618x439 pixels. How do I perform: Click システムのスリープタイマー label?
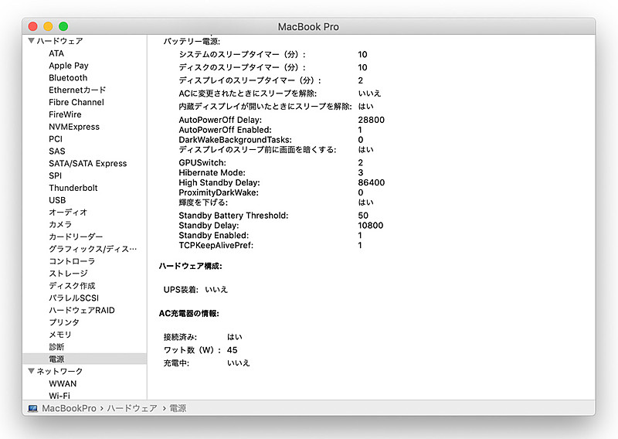pyautogui.click(x=243, y=54)
